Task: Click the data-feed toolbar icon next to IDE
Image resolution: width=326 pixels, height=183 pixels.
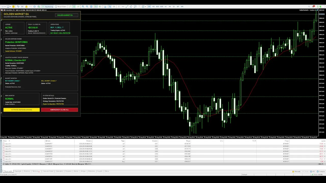Action: tap(18, 7)
